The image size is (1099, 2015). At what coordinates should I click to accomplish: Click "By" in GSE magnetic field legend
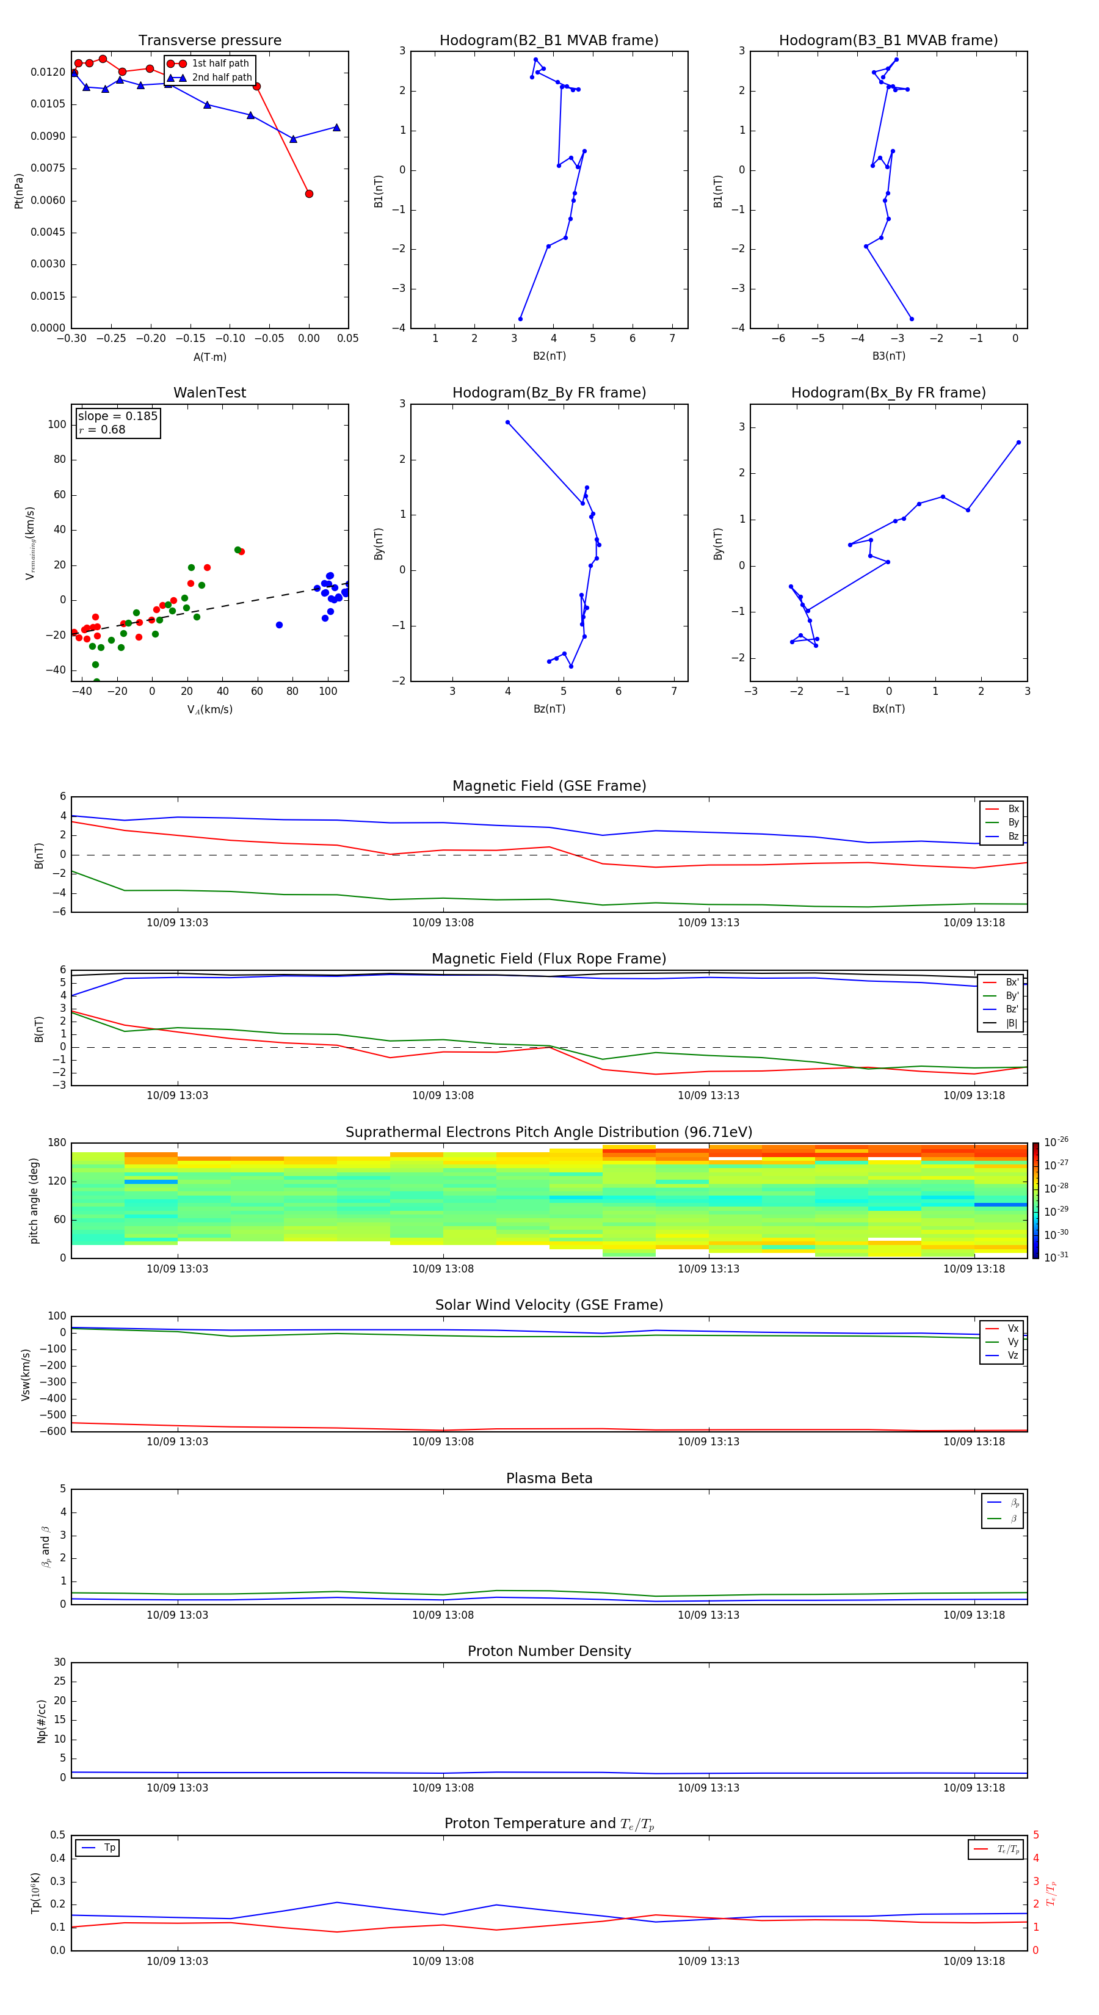point(1013,822)
